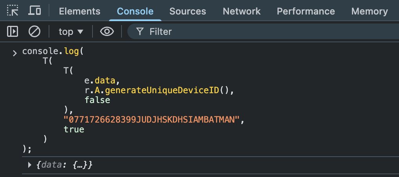The height and width of the screenshot is (177, 399).
Task: Switch to the Network tab
Action: [241, 11]
